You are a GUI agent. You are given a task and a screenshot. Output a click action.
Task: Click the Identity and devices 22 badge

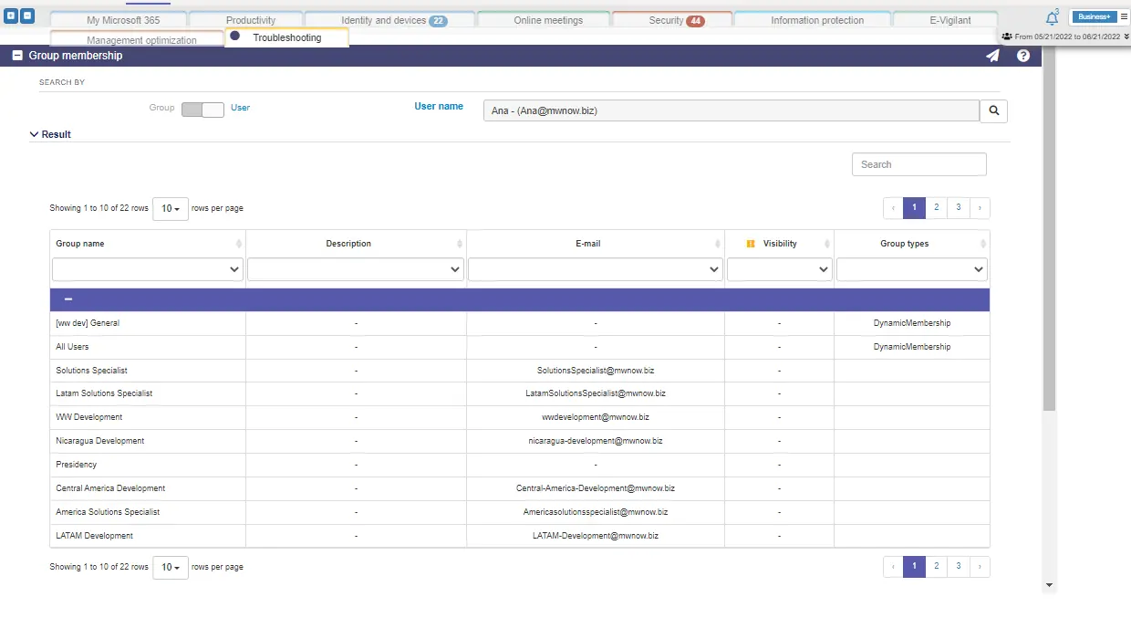[438, 21]
